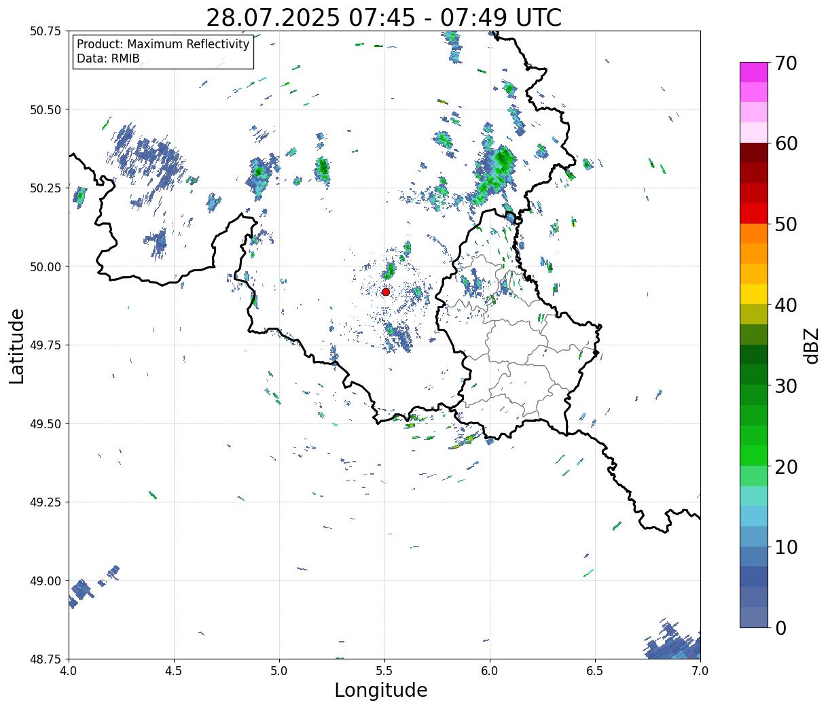Click the 50.00 latitude tick label
The height and width of the screenshot is (707, 828).
[46, 266]
